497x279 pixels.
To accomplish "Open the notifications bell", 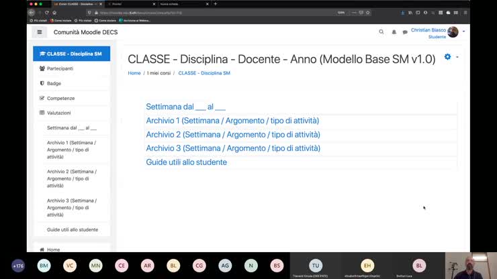I will (394, 32).
